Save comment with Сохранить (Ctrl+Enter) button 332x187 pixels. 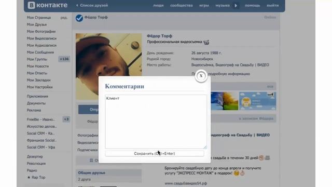tap(155, 153)
